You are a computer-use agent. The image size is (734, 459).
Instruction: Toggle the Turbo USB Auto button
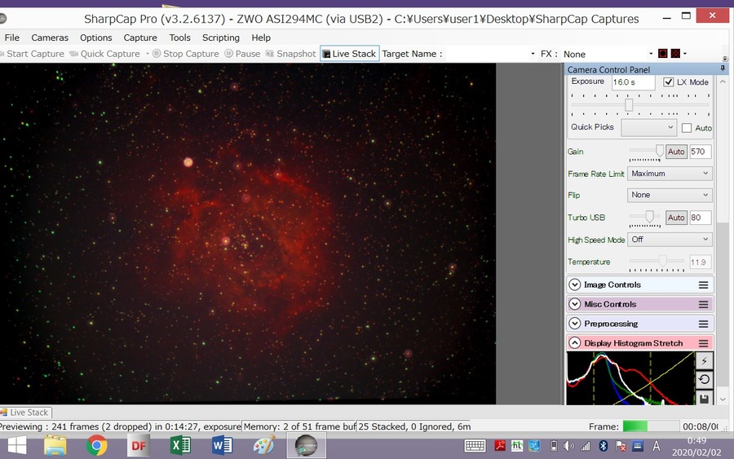click(x=676, y=218)
